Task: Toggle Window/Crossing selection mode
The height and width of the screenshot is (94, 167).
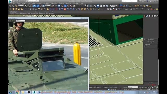Action: pyautogui.click(x=34, y=6)
